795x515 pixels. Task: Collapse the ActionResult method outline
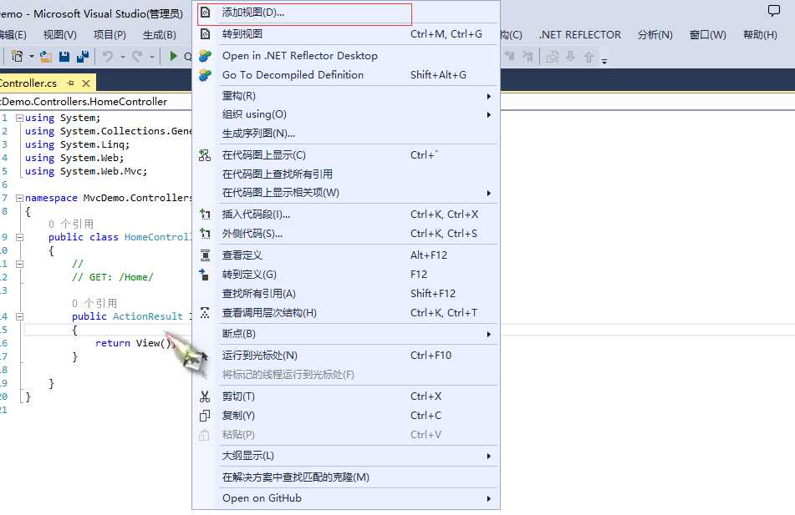(19, 316)
